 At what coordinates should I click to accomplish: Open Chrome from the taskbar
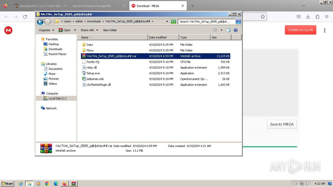(x=47, y=184)
